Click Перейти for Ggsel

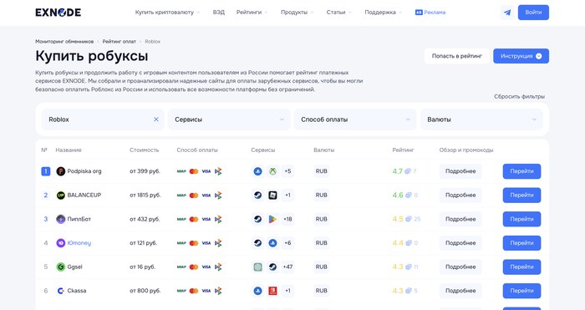click(x=521, y=267)
